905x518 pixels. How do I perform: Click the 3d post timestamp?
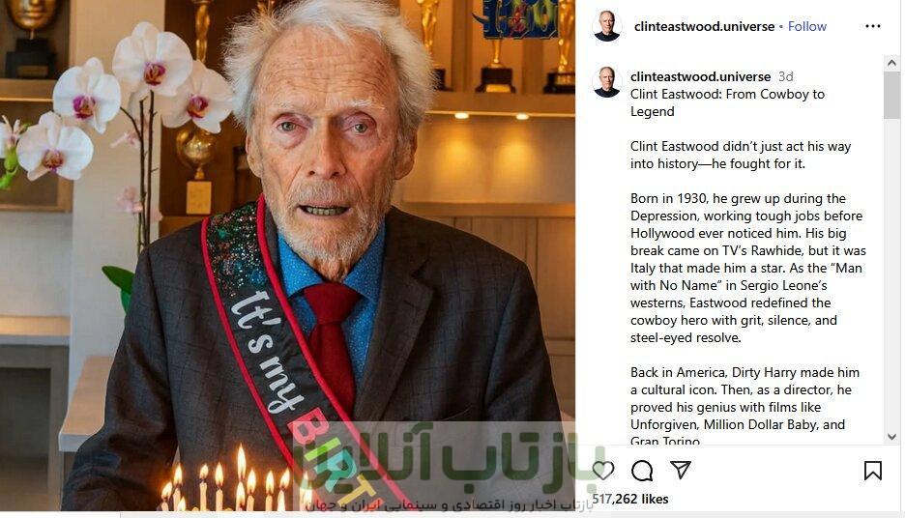tap(785, 76)
